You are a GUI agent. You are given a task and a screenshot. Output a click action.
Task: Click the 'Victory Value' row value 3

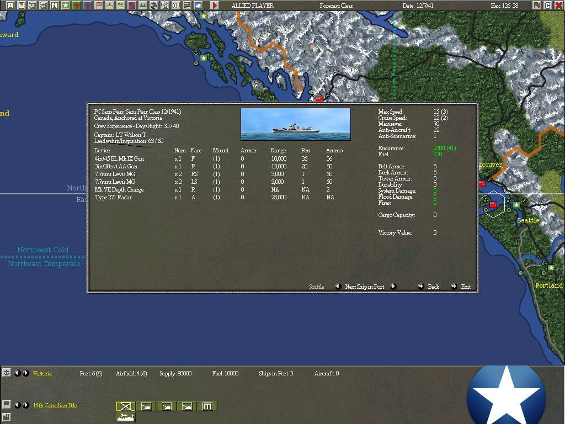click(x=435, y=232)
